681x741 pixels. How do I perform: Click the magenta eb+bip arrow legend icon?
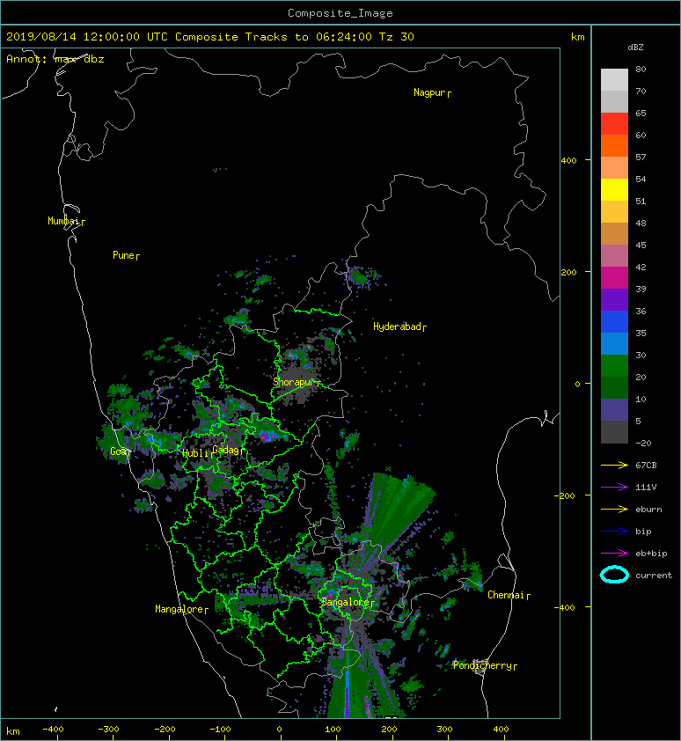(x=614, y=553)
